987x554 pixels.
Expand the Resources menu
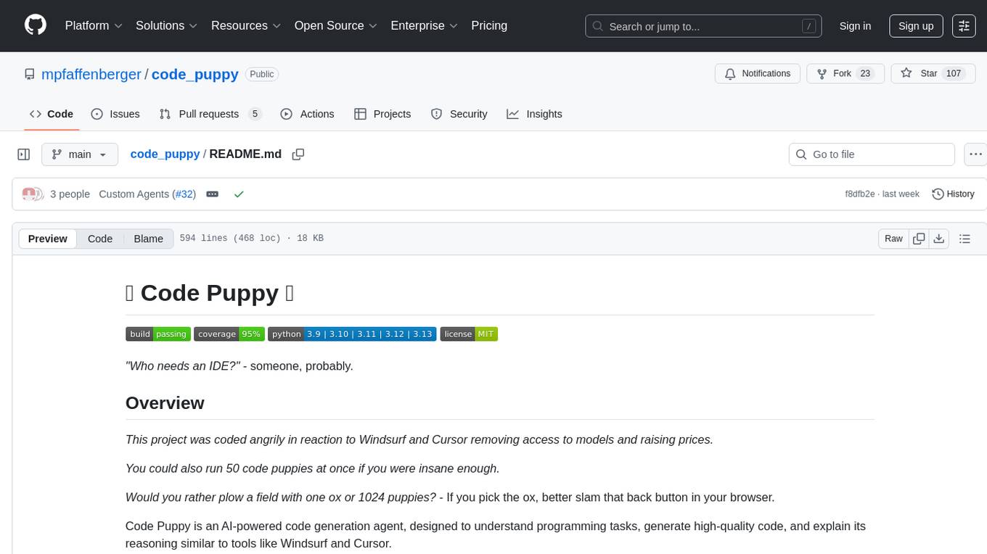coord(246,25)
